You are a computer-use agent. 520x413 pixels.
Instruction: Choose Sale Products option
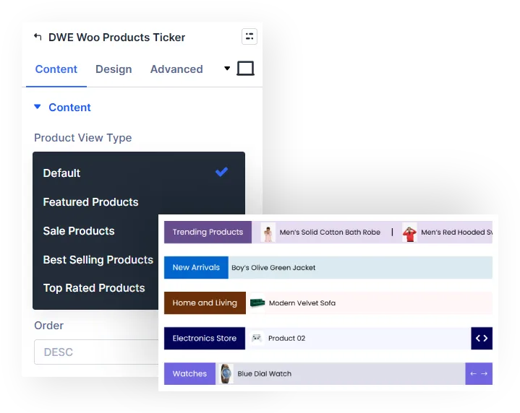(79, 230)
